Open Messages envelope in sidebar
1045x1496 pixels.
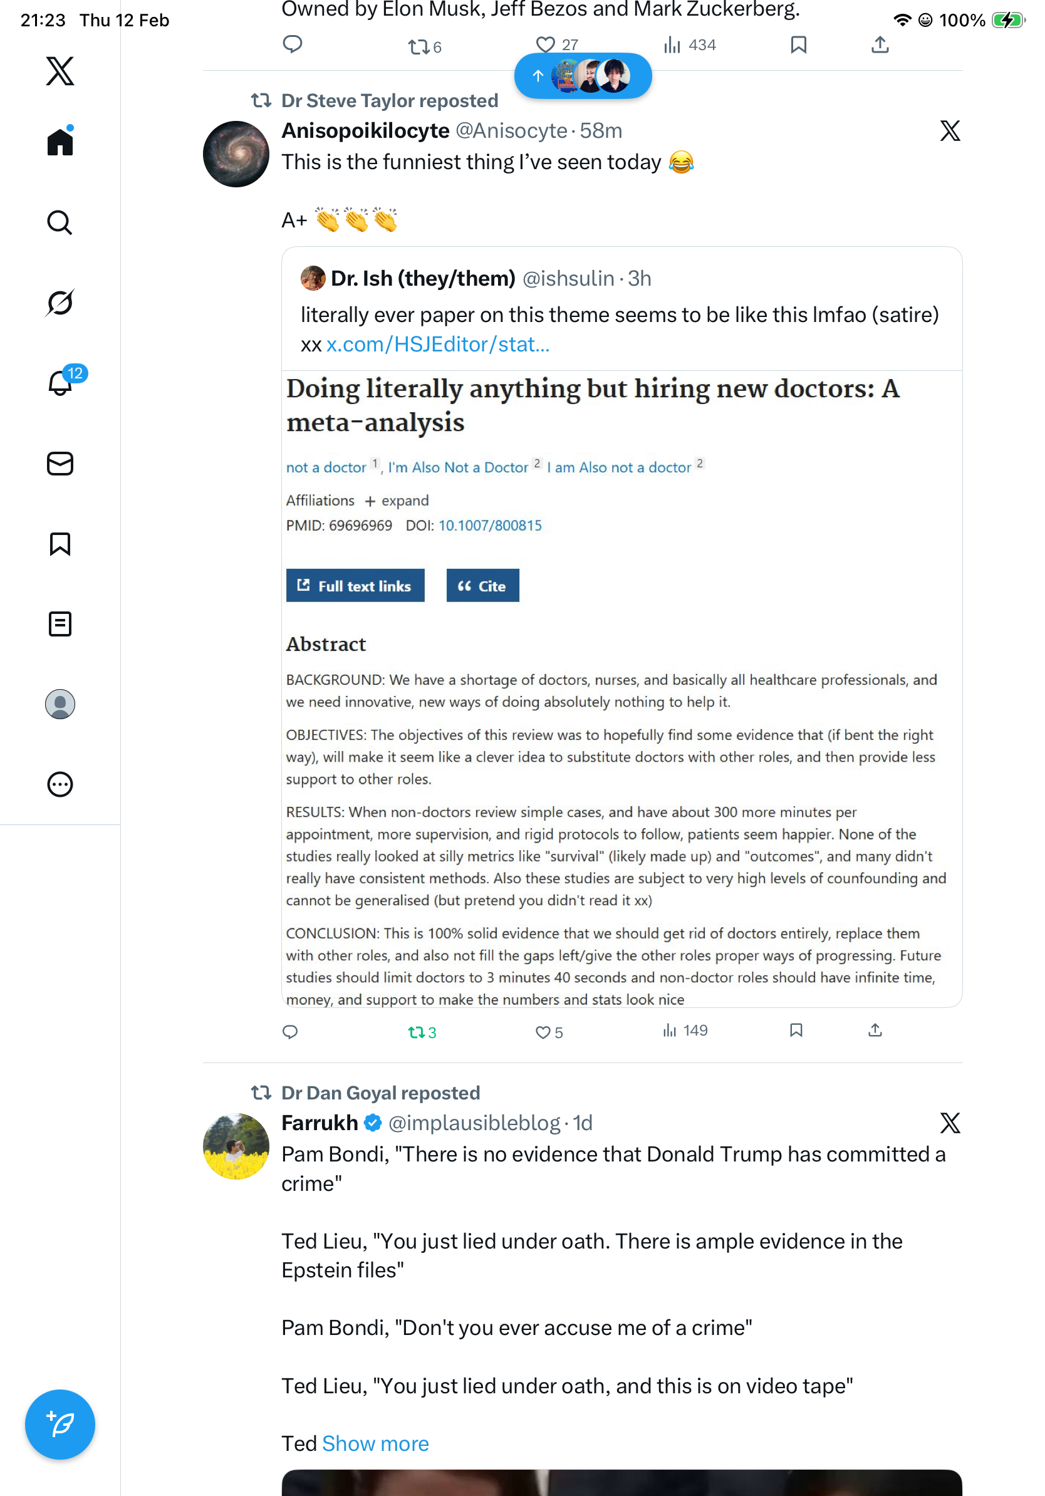pos(60,464)
